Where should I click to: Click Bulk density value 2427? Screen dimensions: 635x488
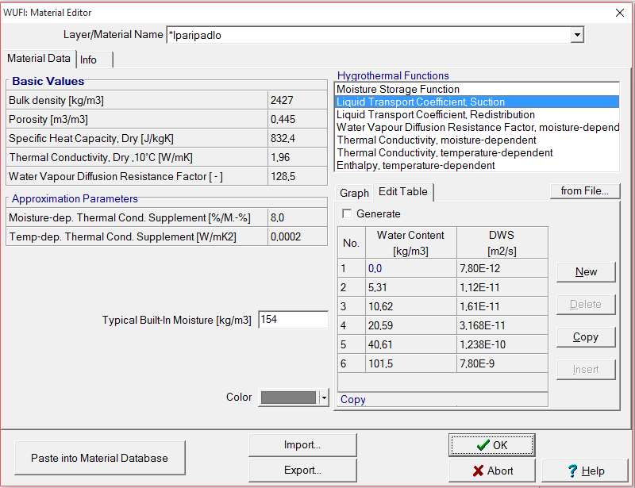click(297, 100)
